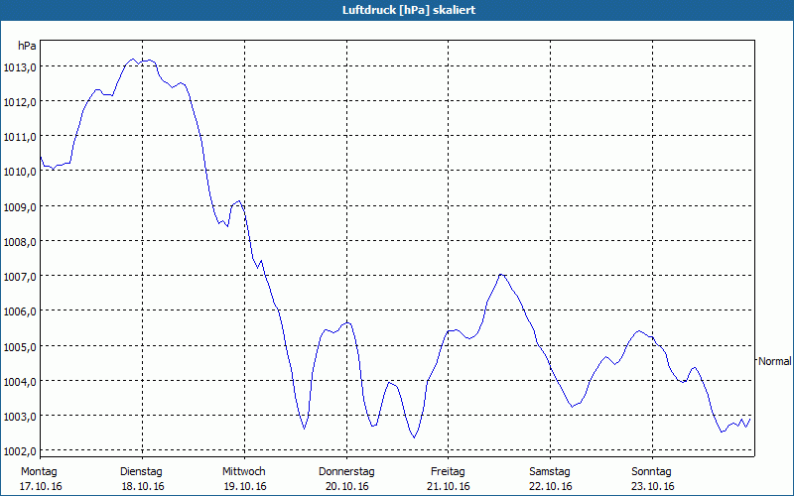
Task: Click the date 17.10.16
Action: click(x=41, y=486)
